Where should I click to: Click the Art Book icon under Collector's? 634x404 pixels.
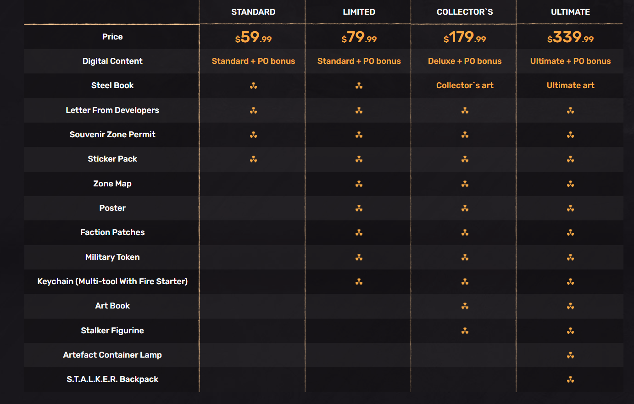(465, 306)
